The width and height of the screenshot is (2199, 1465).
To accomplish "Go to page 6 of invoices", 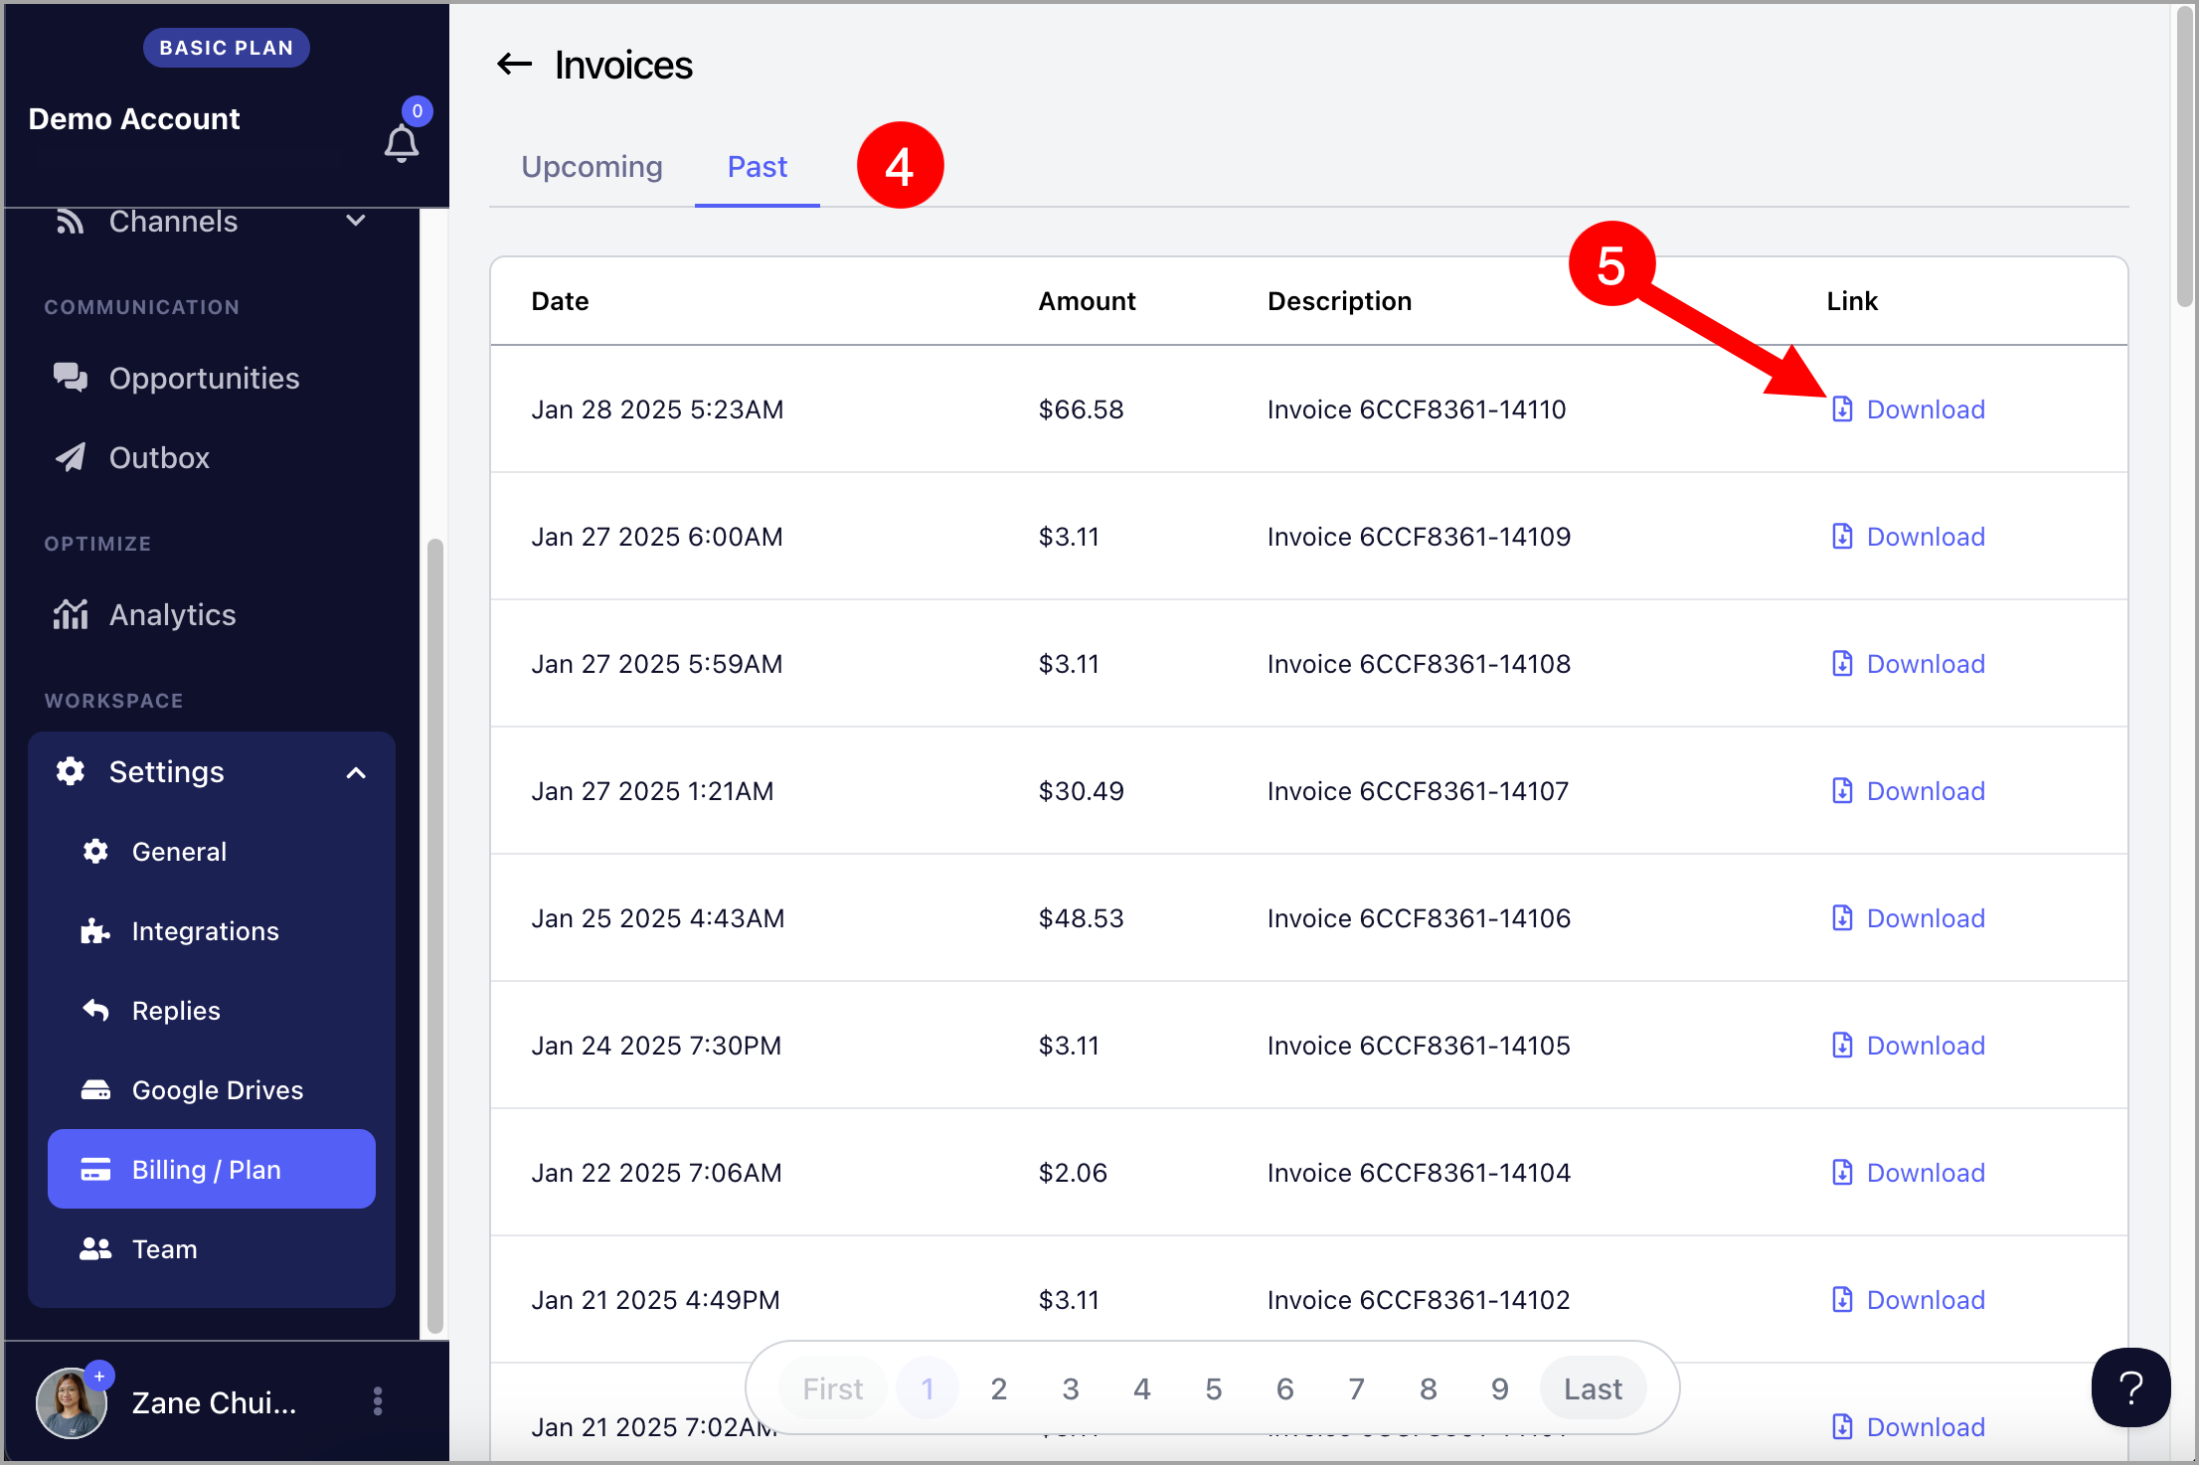I will [1285, 1388].
